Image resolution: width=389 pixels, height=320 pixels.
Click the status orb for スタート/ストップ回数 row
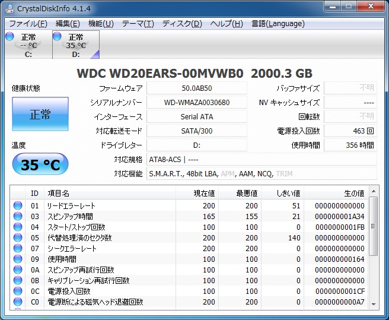pos(18,227)
